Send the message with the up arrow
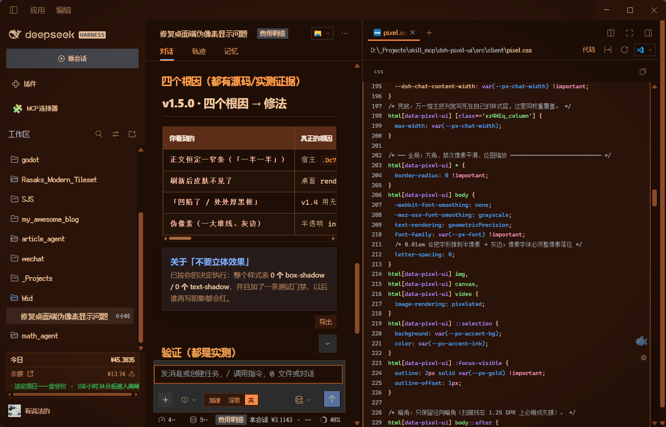This screenshot has height=427, width=666. [332, 399]
